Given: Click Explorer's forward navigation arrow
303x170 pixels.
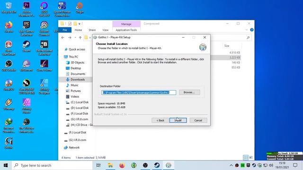Looking at the screenshot, I should coord(70,38).
